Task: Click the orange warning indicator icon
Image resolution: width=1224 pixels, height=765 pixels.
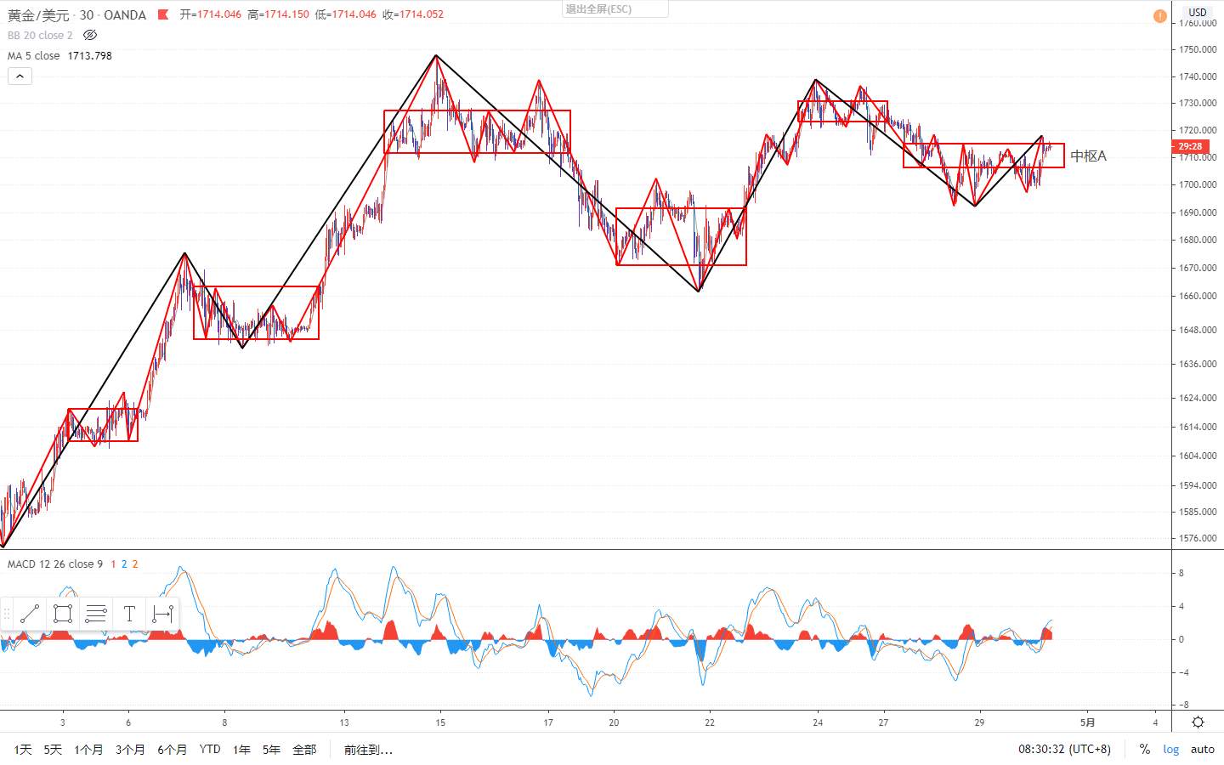Action: 1159,15
